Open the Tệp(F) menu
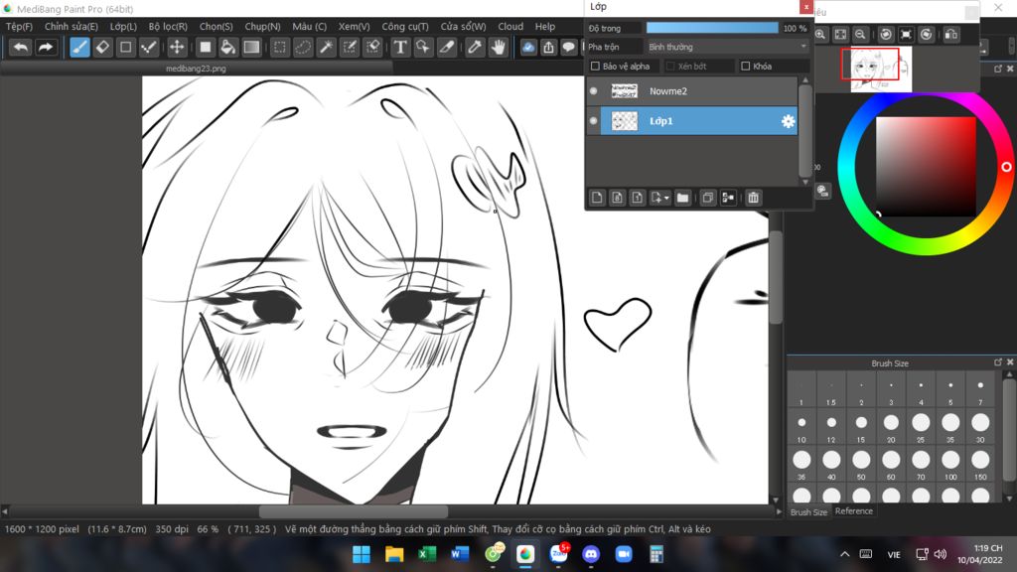The height and width of the screenshot is (572, 1017). (x=19, y=27)
